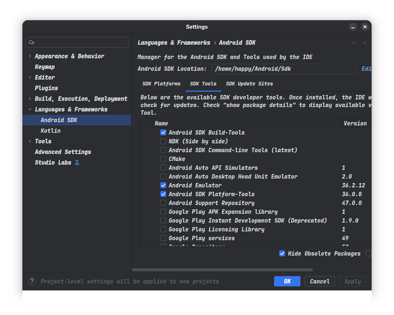Click the Android SDK Location field

[x=284, y=69]
